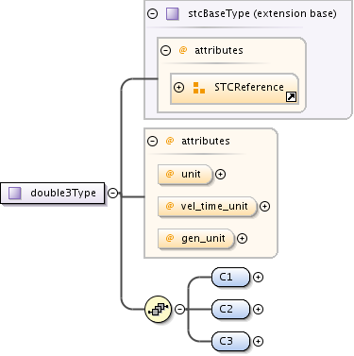
Task: Collapse attributes group inside stcBaseType
Action: coord(165,50)
